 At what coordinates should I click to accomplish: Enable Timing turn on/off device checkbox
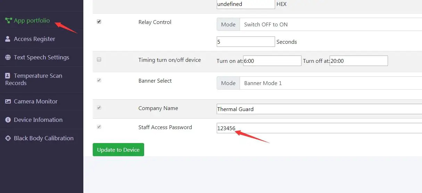pos(99,59)
